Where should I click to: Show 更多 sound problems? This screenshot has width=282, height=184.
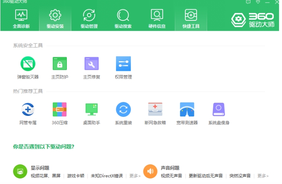(263, 176)
